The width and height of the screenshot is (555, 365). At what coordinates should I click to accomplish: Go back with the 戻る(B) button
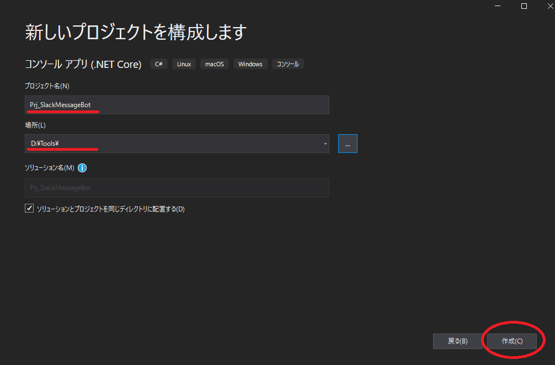(x=458, y=341)
